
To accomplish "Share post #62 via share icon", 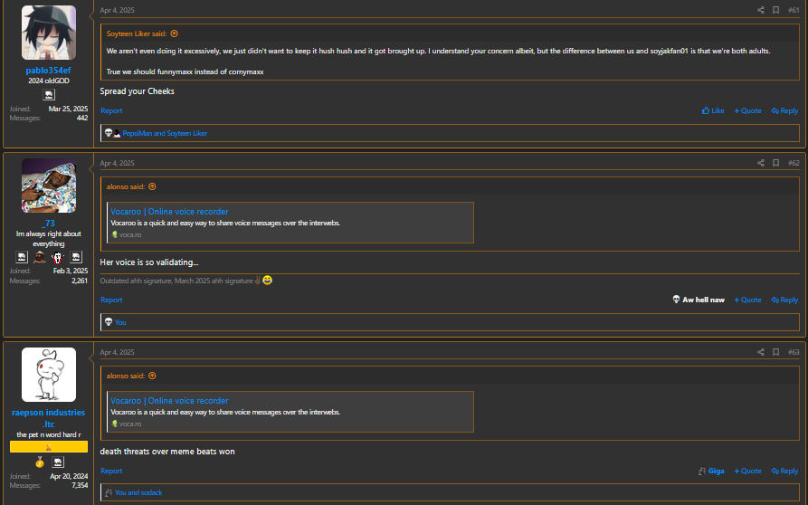I will [x=761, y=163].
